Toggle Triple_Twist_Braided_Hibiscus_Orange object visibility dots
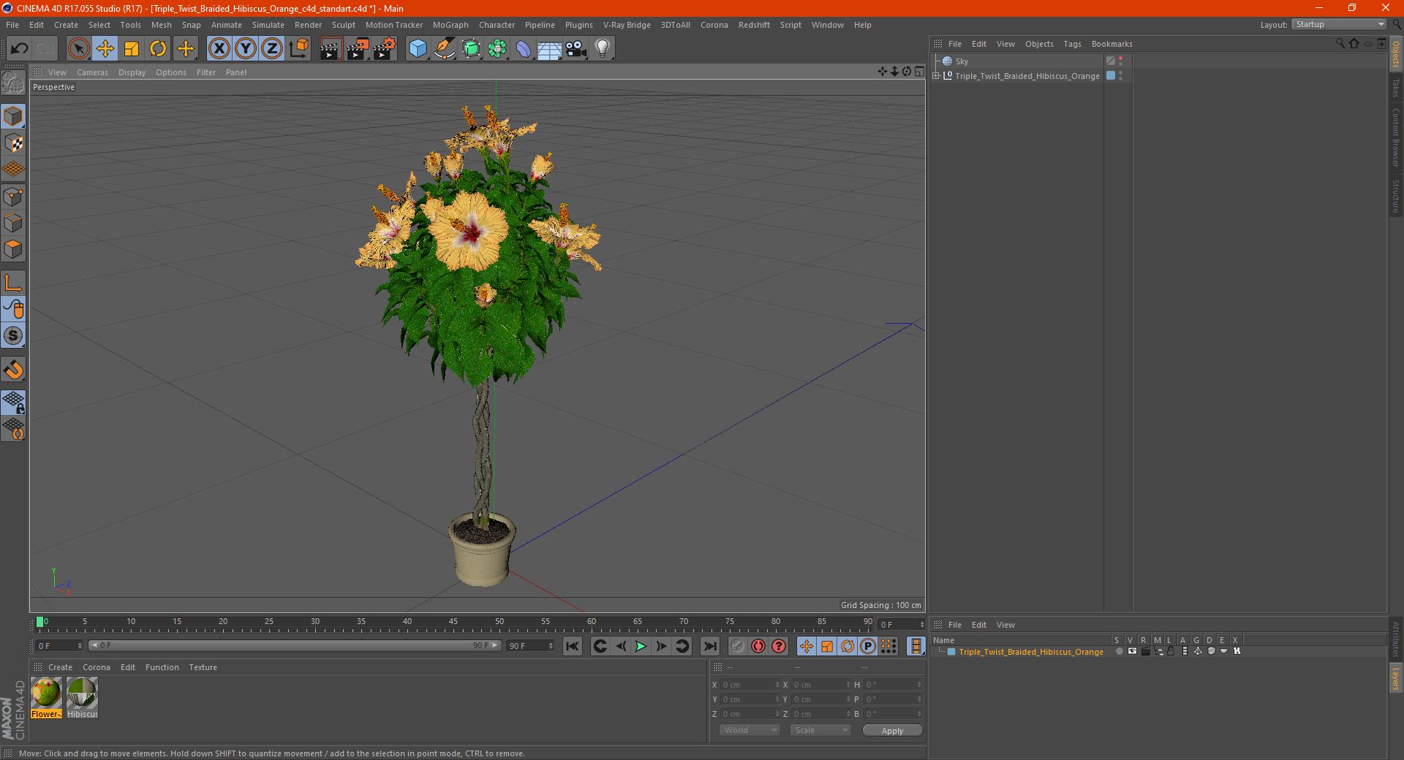The width and height of the screenshot is (1404, 760). tap(1120, 76)
